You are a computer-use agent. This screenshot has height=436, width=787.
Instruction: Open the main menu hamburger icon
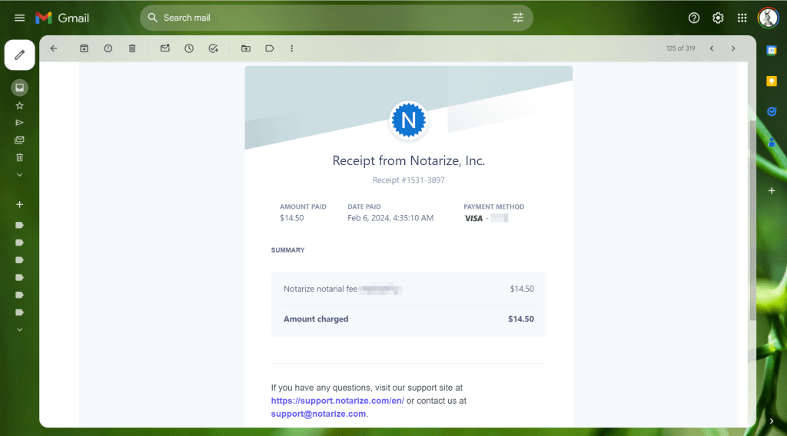19,18
